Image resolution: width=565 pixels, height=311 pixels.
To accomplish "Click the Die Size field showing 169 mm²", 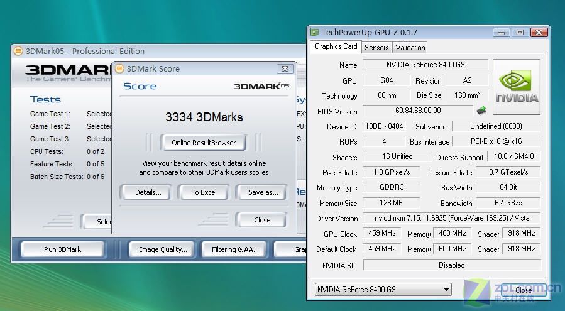I will tap(467, 95).
